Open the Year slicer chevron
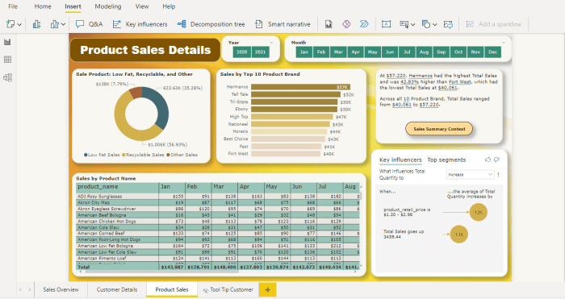Screen dimensions: 565x299 [272, 43]
